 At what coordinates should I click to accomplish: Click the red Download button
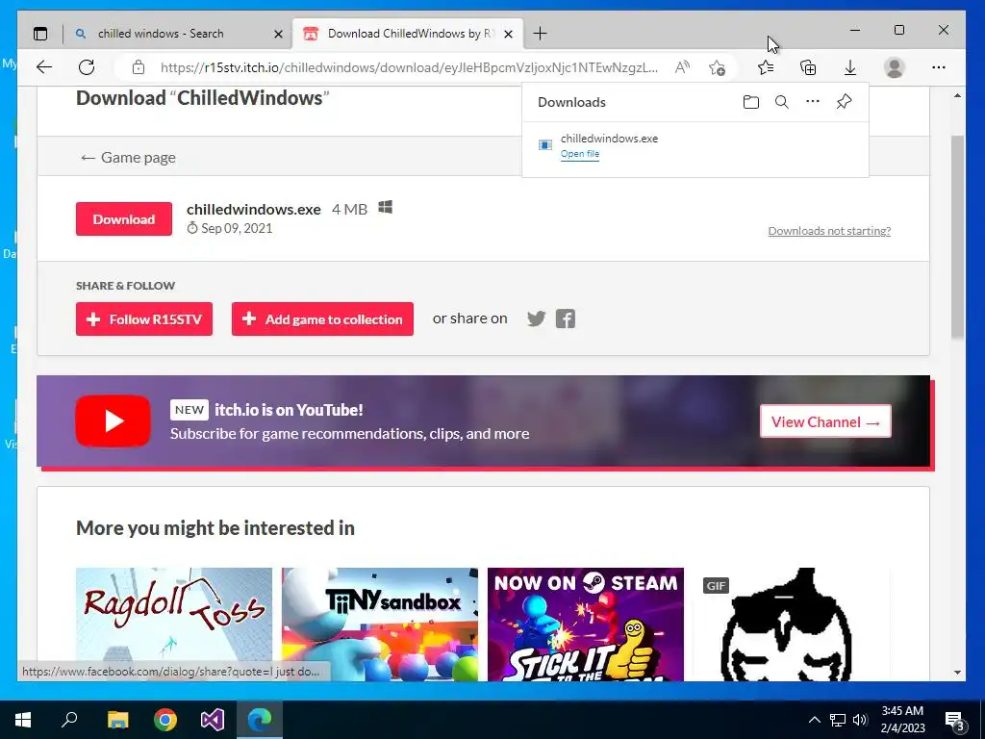coord(124,218)
